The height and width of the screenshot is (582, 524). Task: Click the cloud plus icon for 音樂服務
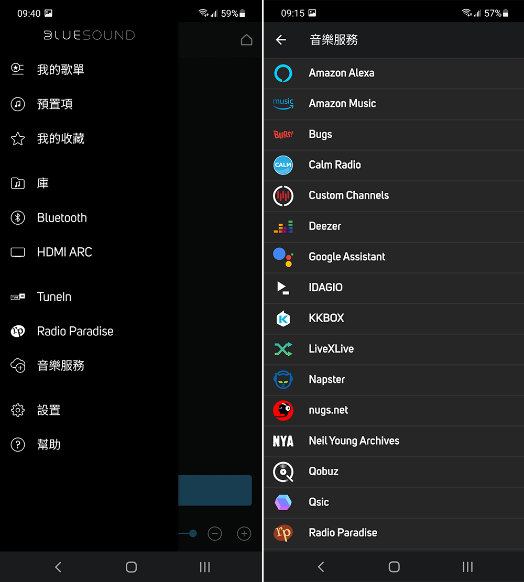[x=17, y=366]
